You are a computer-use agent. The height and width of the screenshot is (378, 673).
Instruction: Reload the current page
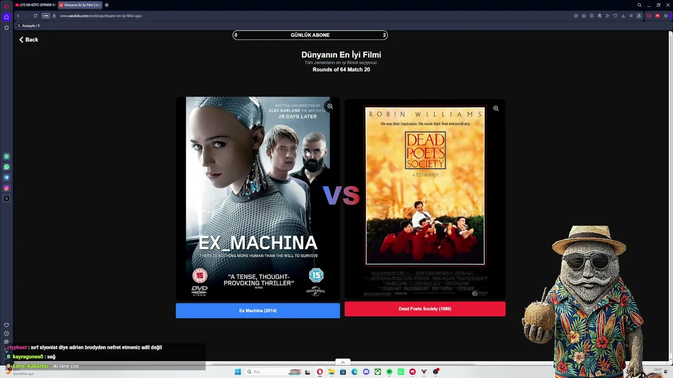point(35,16)
